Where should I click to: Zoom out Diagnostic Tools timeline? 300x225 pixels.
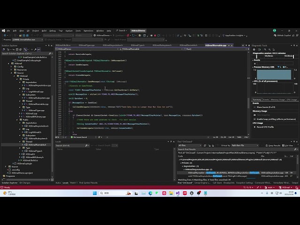[270, 50]
